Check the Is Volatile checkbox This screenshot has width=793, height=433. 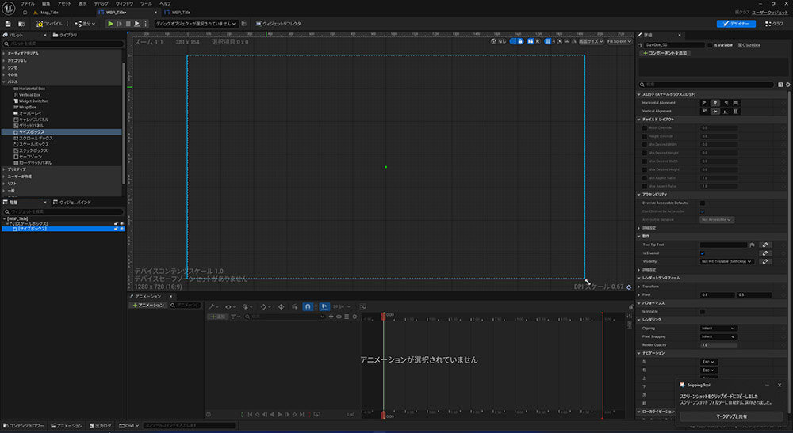coord(703,311)
